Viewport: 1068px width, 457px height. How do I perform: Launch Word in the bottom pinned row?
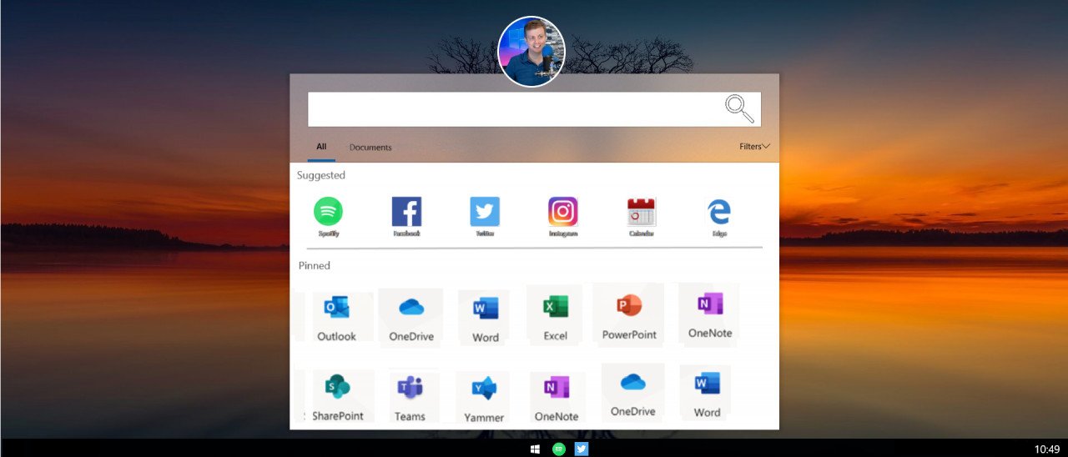[x=707, y=394]
